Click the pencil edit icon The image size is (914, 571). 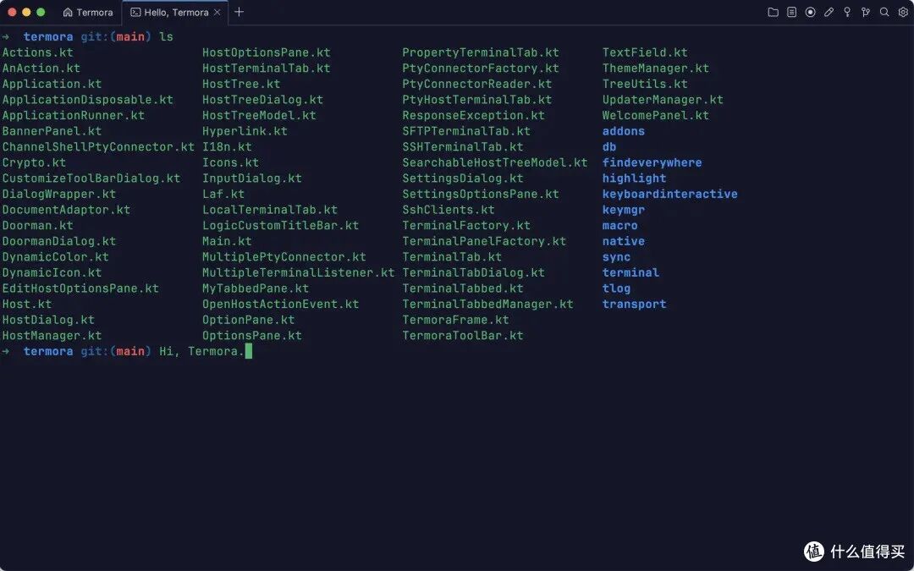pos(829,12)
